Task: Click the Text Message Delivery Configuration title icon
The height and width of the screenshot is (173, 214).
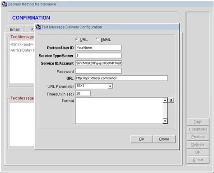Action: pos(38,27)
